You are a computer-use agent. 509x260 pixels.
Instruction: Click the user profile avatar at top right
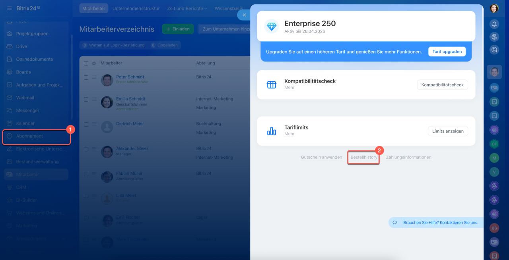494,8
